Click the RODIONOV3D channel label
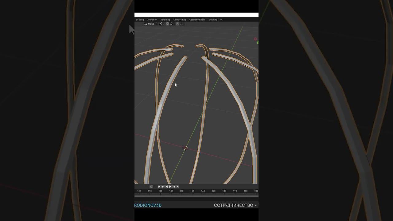Image resolution: width=393 pixels, height=221 pixels. click(x=148, y=205)
